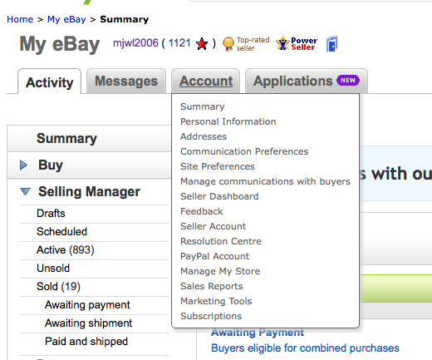Click the Awaiting Payment heading link
The width and height of the screenshot is (432, 360).
click(258, 333)
